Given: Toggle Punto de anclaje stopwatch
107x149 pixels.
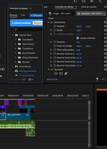Looking at the screenshot, I should pyautogui.click(x=55, y=46).
